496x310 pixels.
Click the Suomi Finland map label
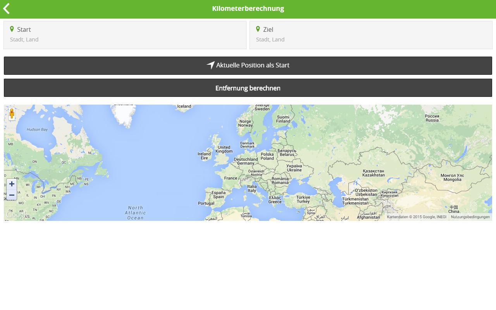pos(283,119)
